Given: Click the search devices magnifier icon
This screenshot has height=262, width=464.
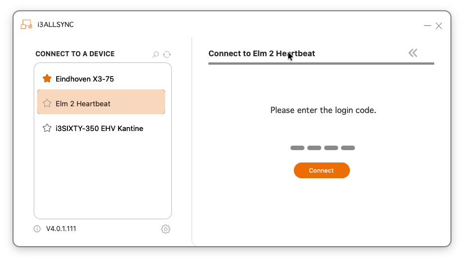Looking at the screenshot, I should pyautogui.click(x=156, y=55).
